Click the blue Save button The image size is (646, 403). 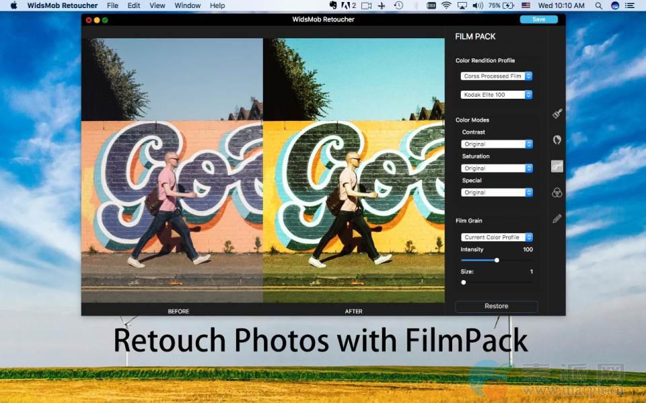(x=538, y=19)
